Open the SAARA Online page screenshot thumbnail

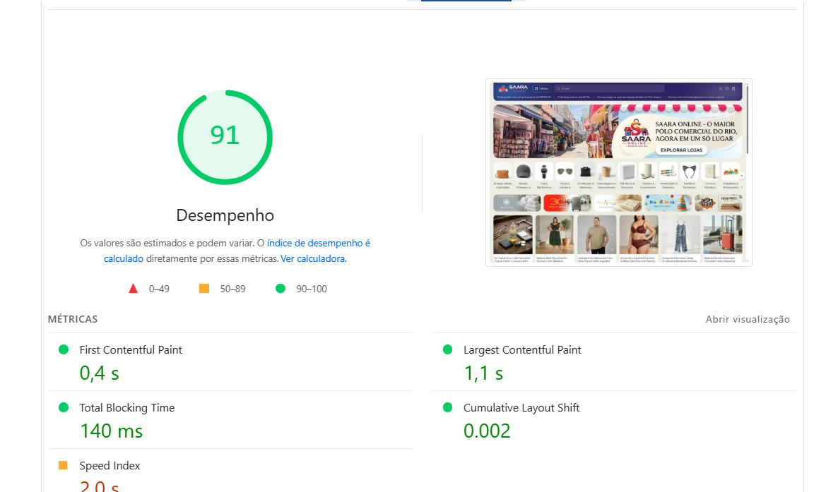(x=619, y=172)
